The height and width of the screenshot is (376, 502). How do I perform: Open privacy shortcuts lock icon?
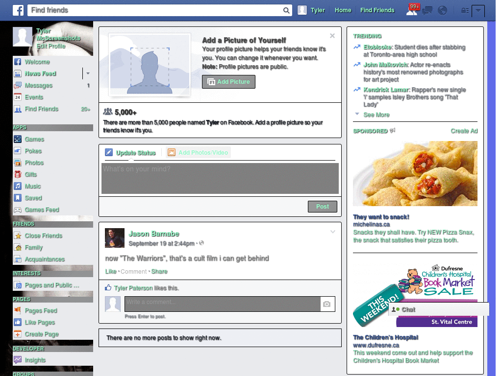(x=465, y=11)
